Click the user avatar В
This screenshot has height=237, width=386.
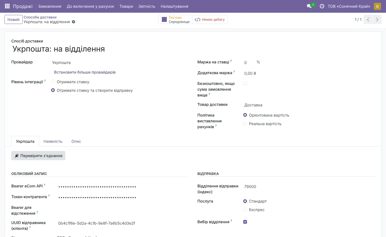(x=377, y=6)
